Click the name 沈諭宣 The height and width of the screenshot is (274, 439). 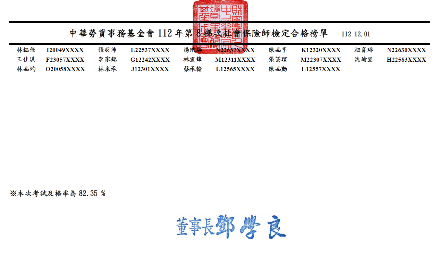point(364,60)
